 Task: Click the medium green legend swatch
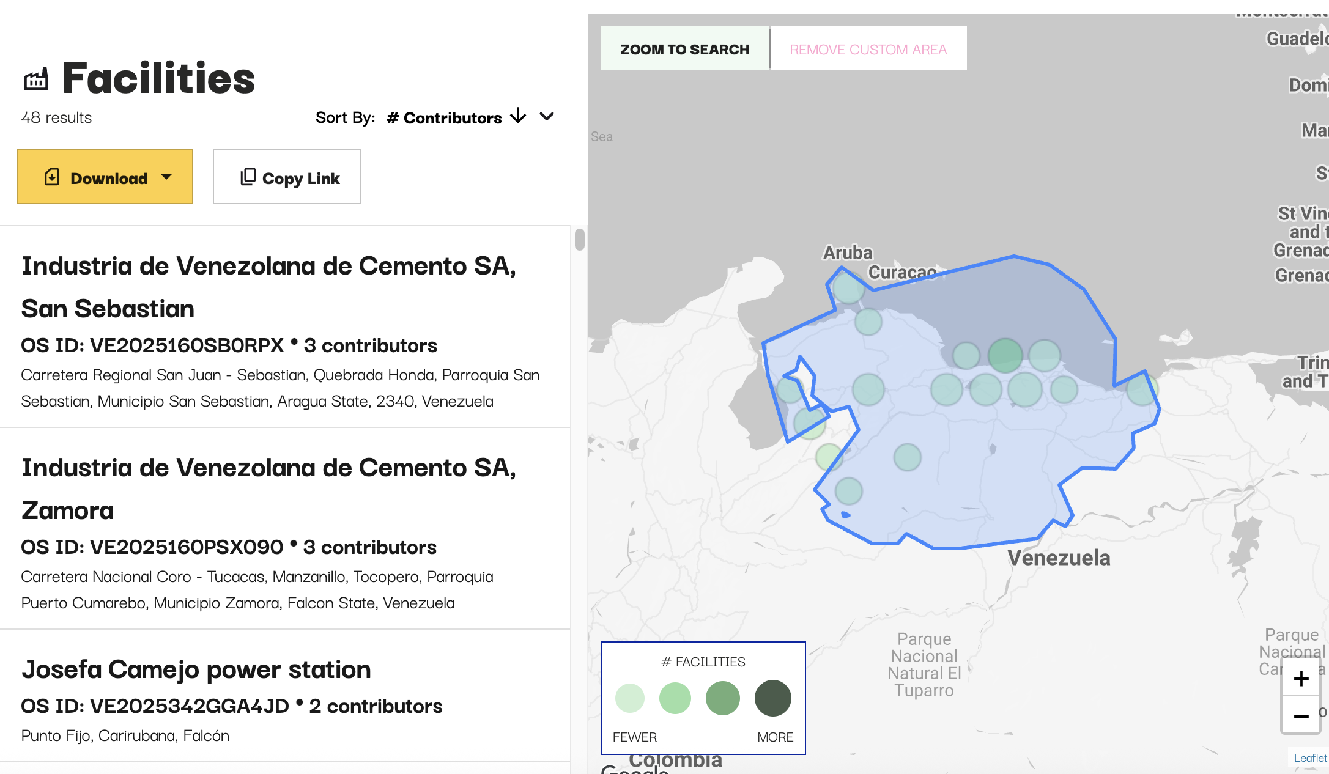[723, 698]
